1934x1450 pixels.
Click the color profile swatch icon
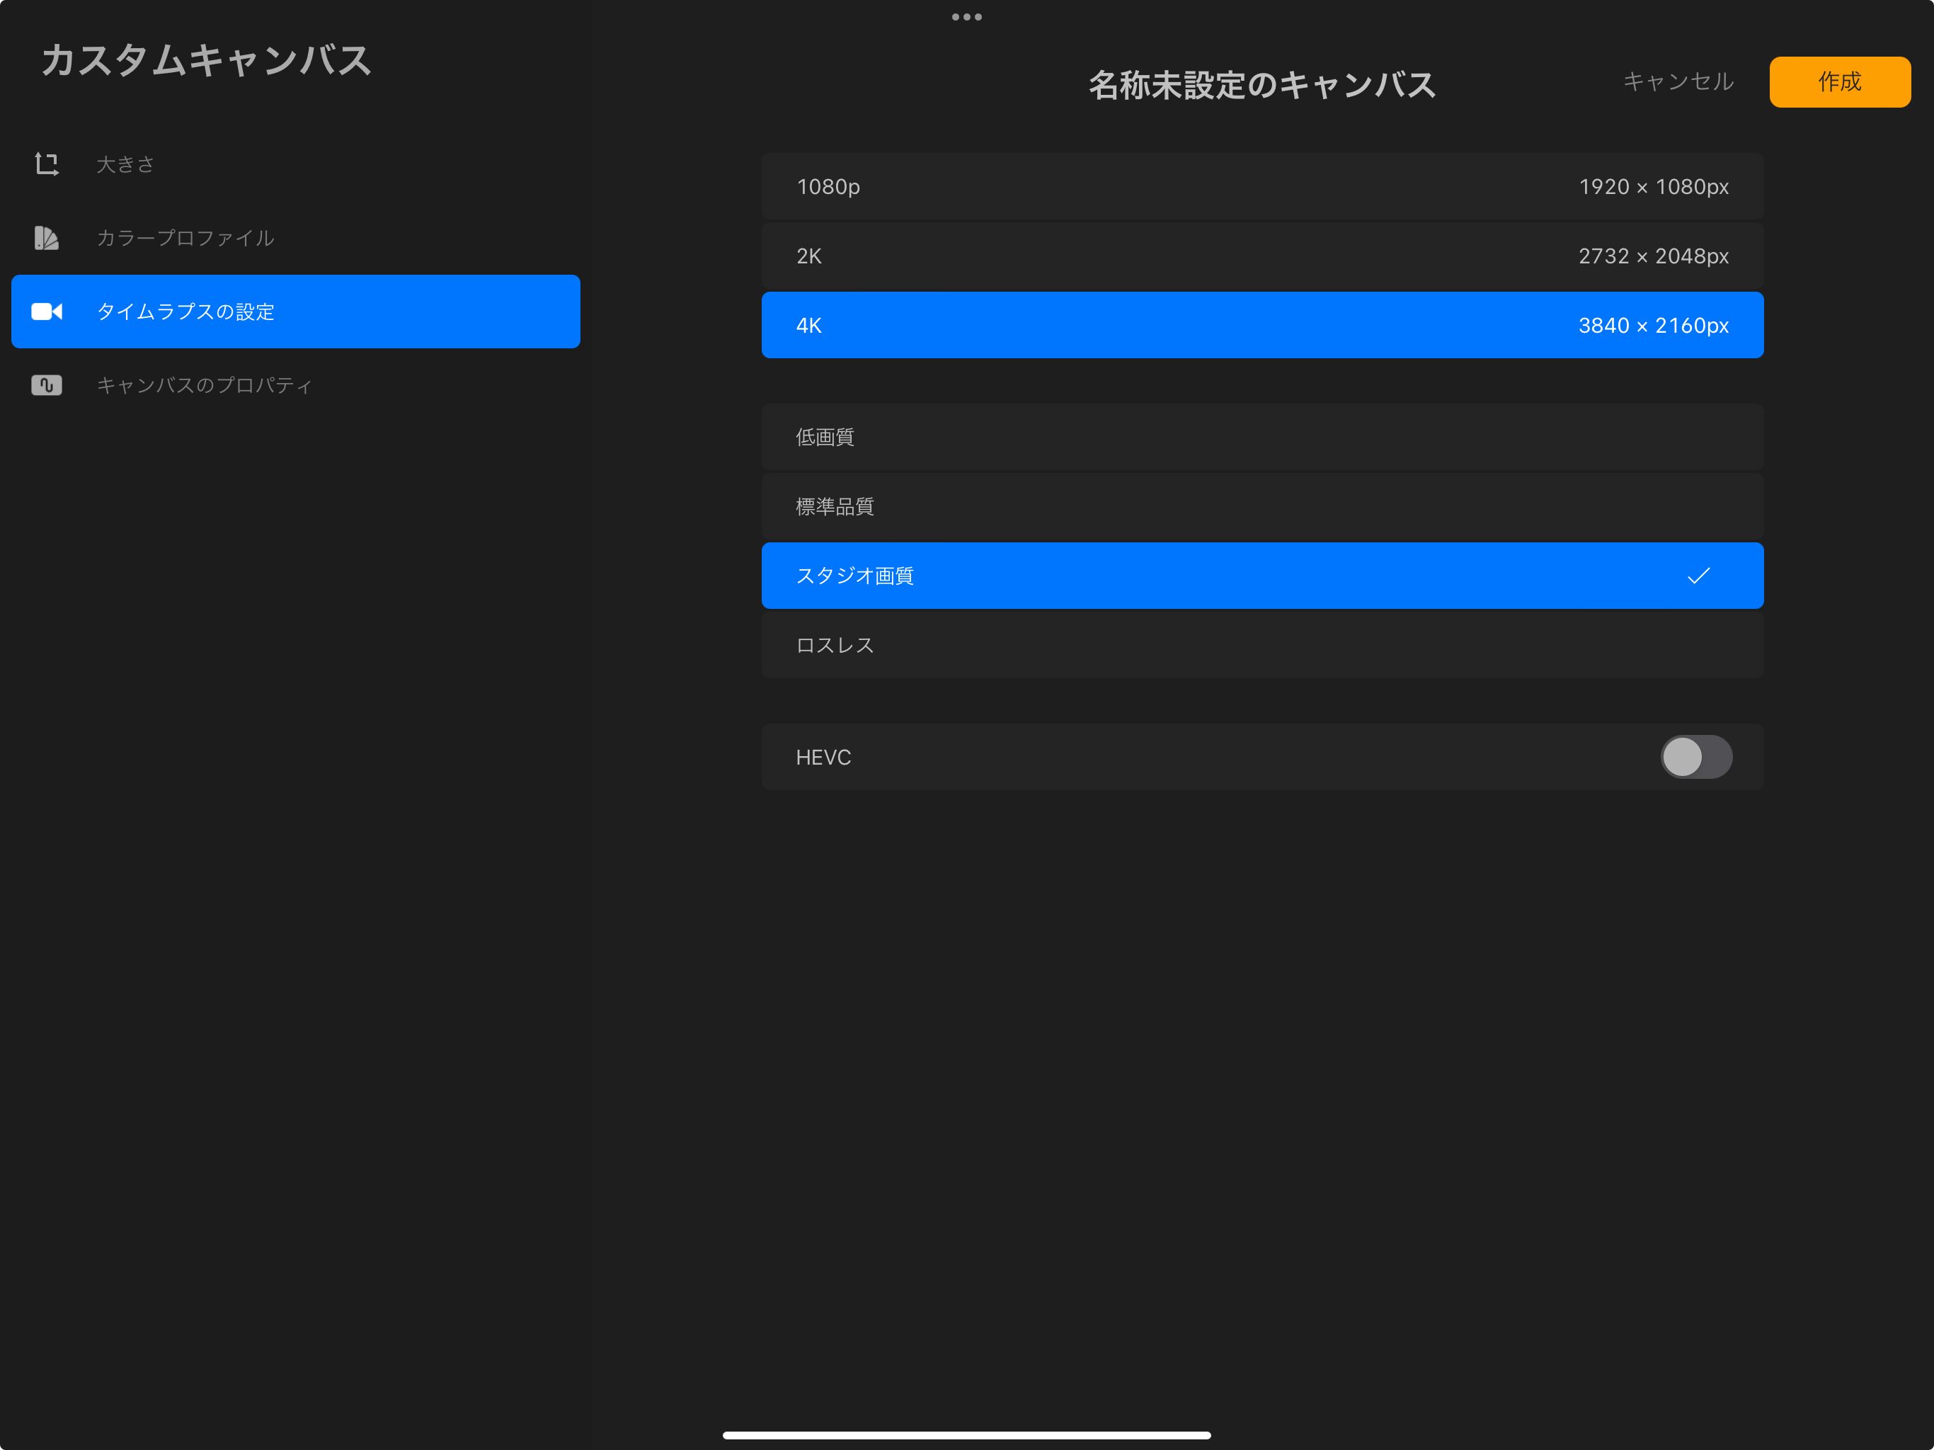click(46, 238)
